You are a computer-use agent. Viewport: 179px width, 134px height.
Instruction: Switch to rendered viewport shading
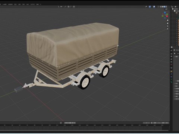tap(166, 7)
